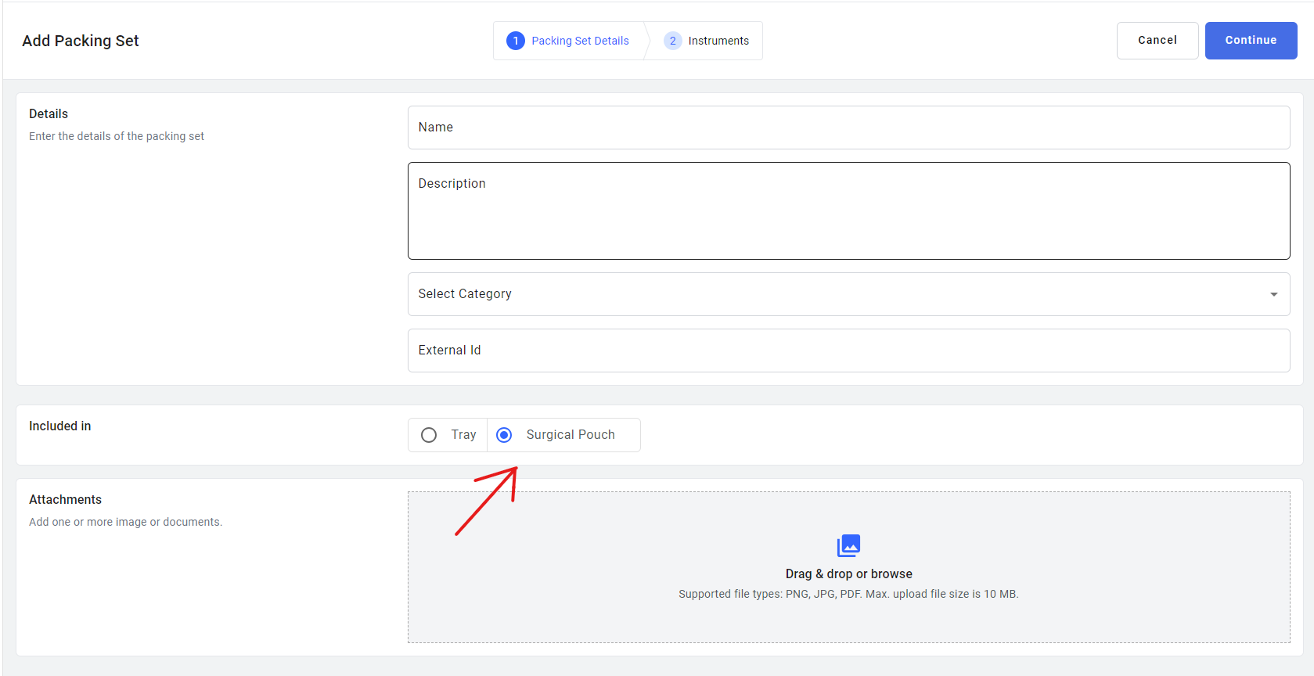
Task: Select the Tray radio button
Action: [x=429, y=435]
